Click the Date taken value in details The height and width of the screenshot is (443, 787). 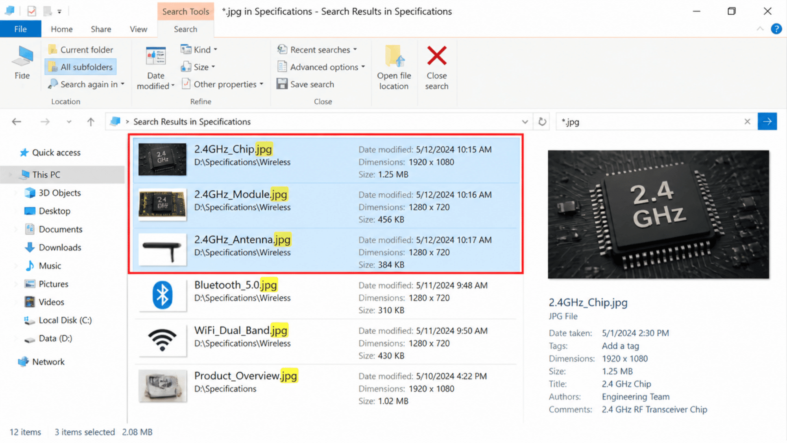[635, 333]
